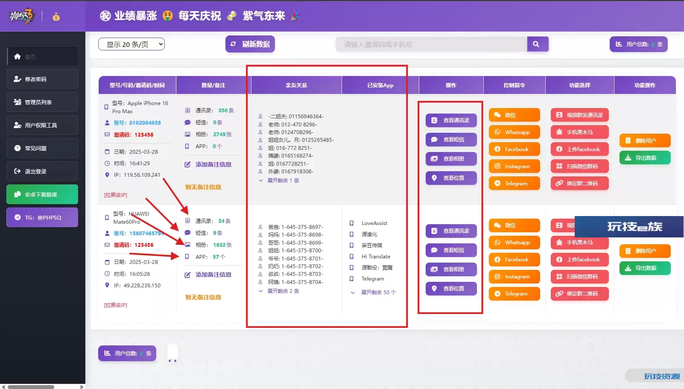Click Telegram command in the HUAWEI row
The width and height of the screenshot is (684, 389).
tap(514, 294)
